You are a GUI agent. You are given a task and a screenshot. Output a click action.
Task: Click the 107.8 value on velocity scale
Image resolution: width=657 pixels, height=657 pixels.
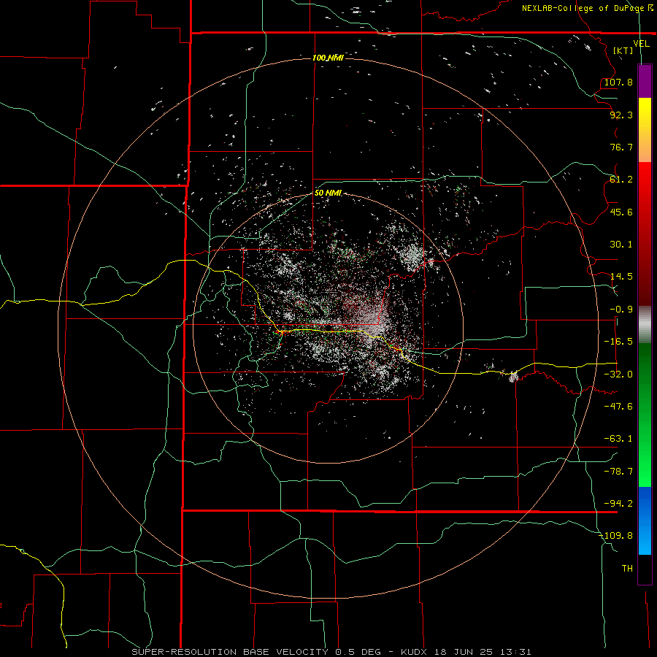point(618,82)
